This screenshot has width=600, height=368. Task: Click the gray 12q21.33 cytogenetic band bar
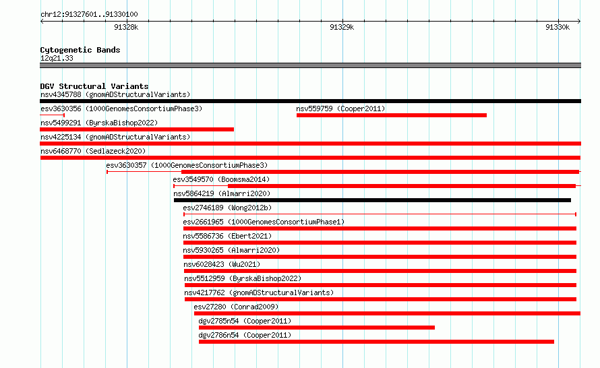click(x=310, y=65)
